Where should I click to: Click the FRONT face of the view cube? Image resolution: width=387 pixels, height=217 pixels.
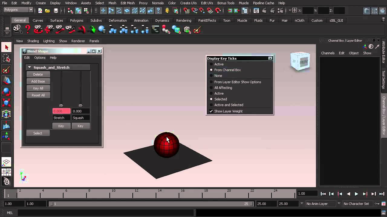point(304,62)
